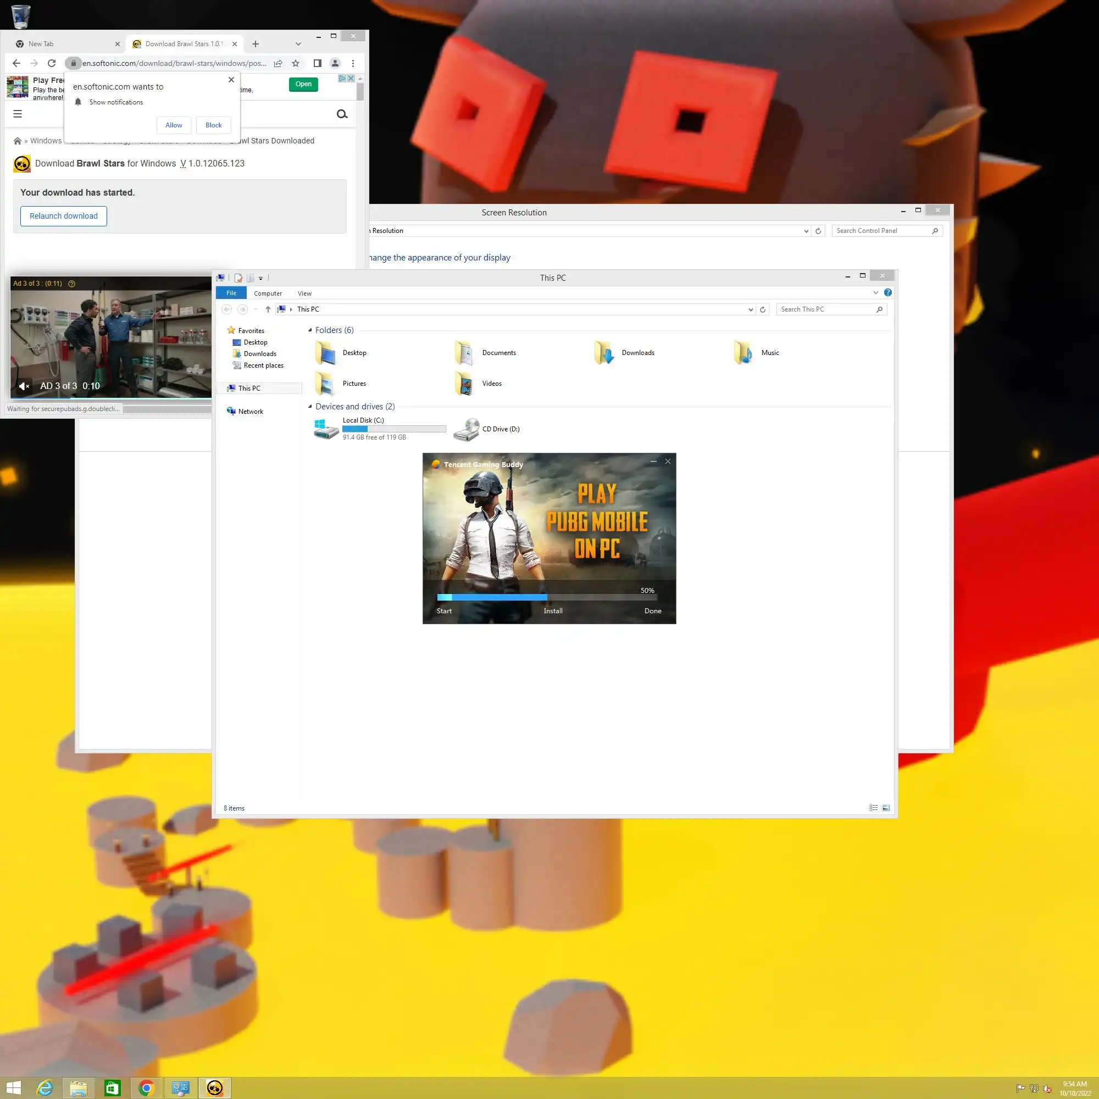Click Brawl Stars icon in taskbar
Viewport: 1099px width, 1099px height.
[x=214, y=1087]
